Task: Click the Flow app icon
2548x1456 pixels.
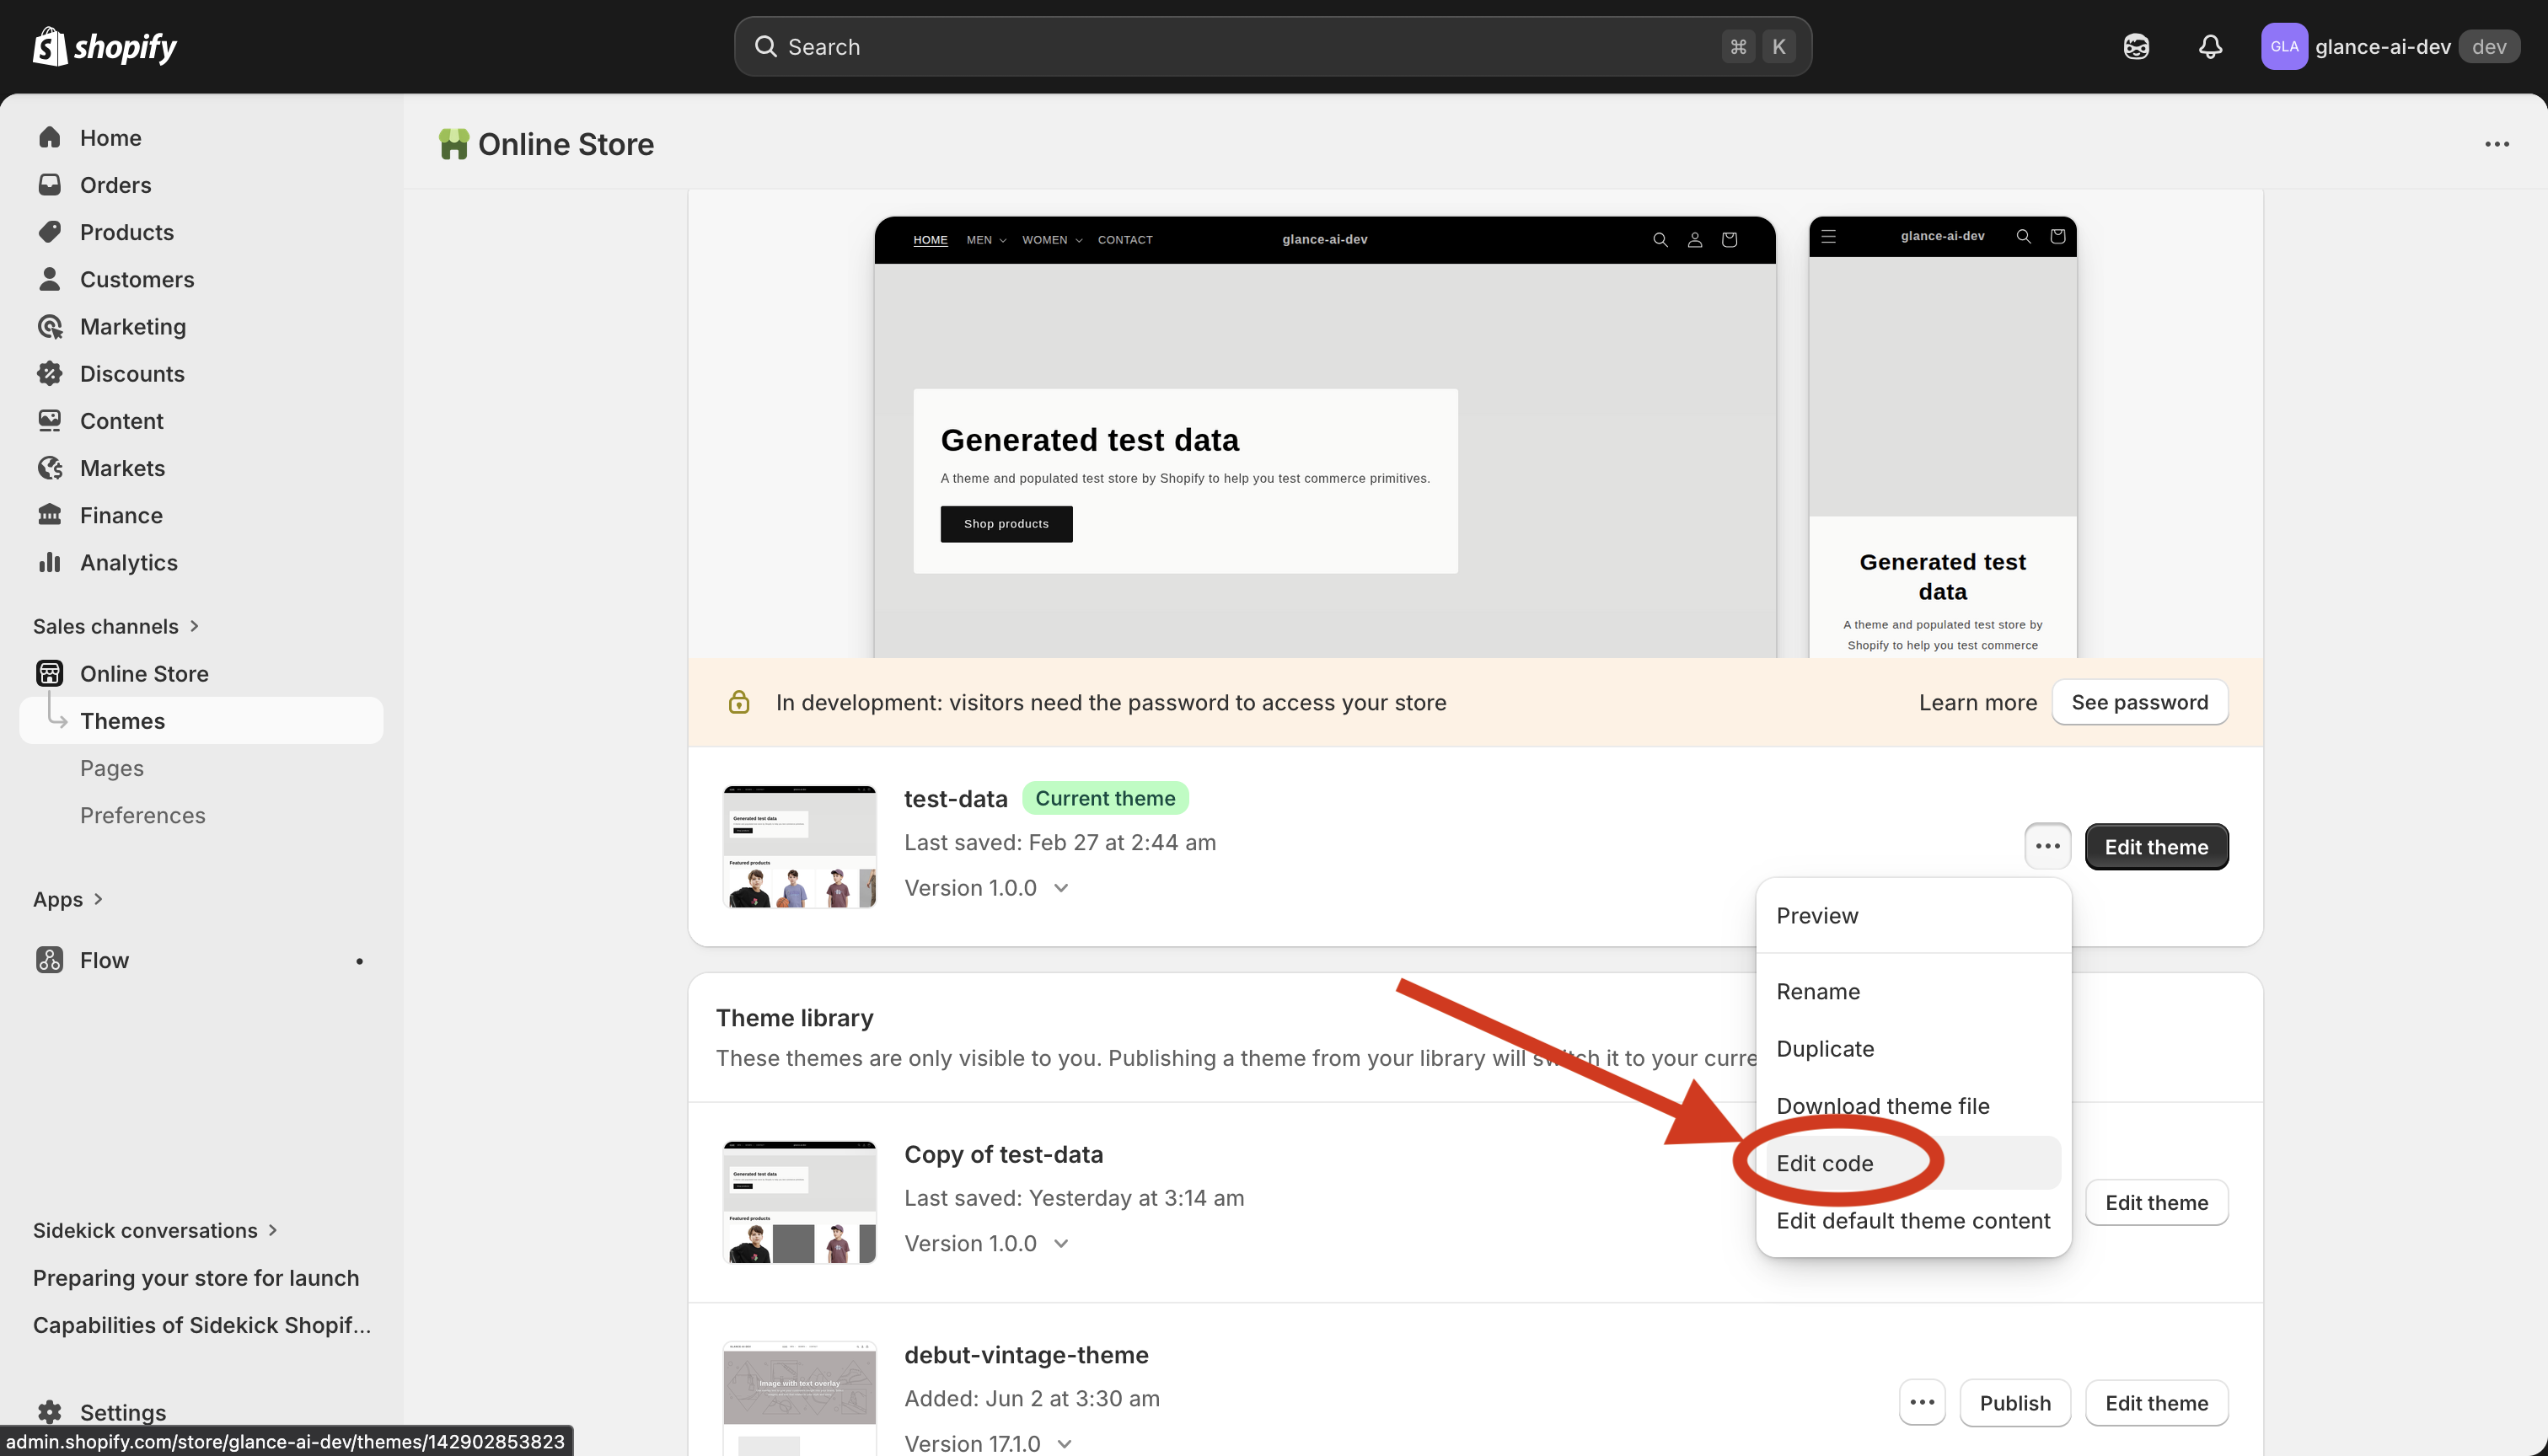Action: click(x=50, y=960)
